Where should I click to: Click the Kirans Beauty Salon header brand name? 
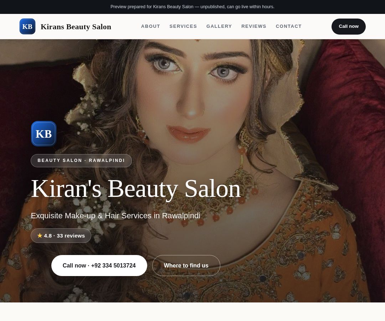pos(76,26)
